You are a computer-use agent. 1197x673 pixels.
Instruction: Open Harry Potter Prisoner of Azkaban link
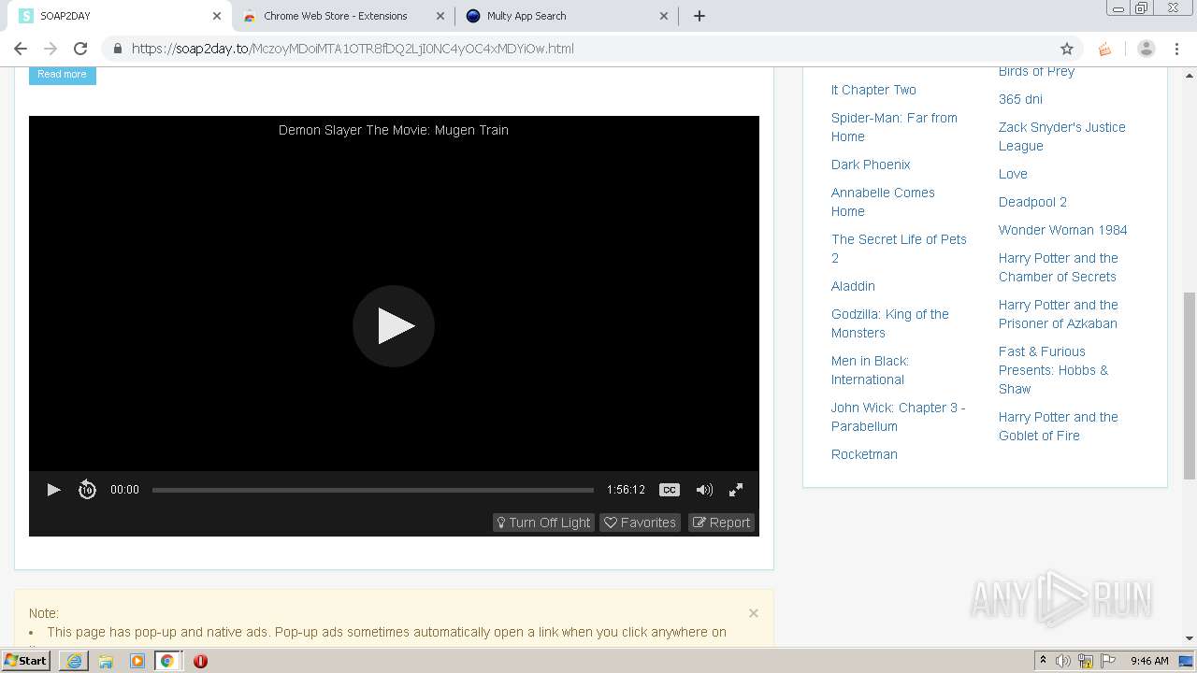point(1059,314)
